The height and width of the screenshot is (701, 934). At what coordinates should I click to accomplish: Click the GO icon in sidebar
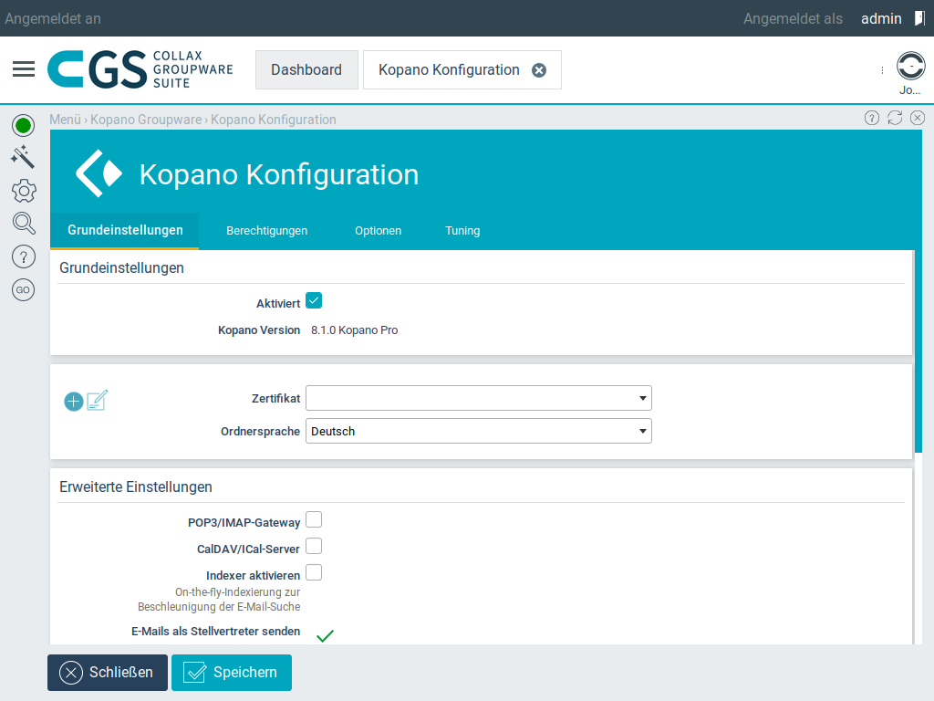(23, 290)
